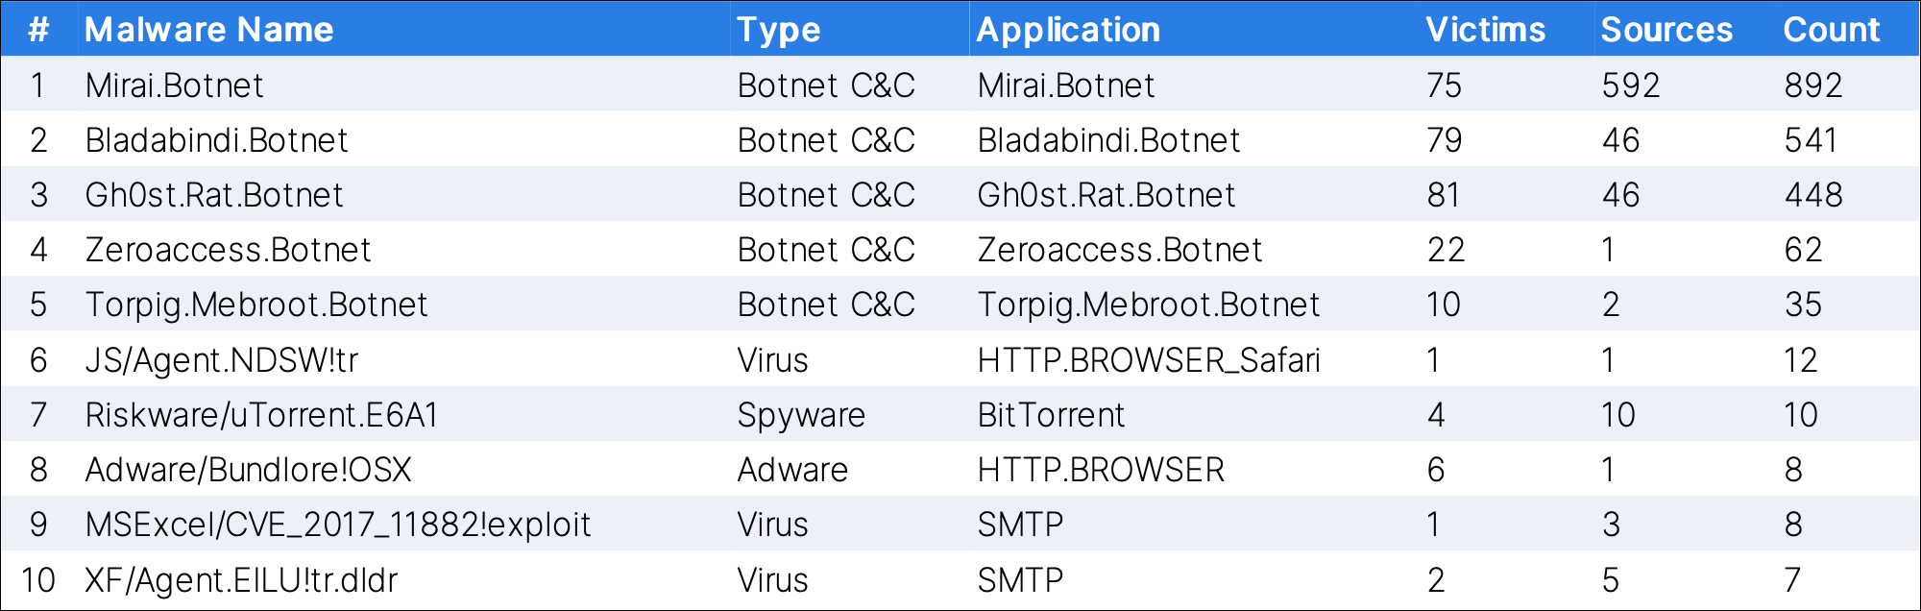
Task: Click the # column header
Action: pos(38,30)
